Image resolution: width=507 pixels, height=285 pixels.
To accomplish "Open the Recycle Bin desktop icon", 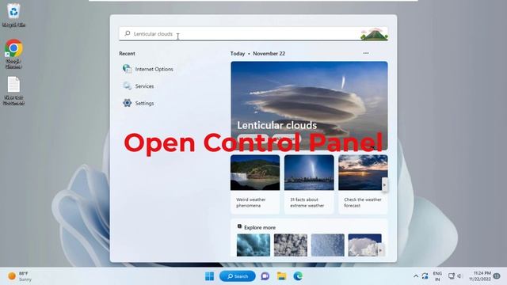I will point(13,14).
